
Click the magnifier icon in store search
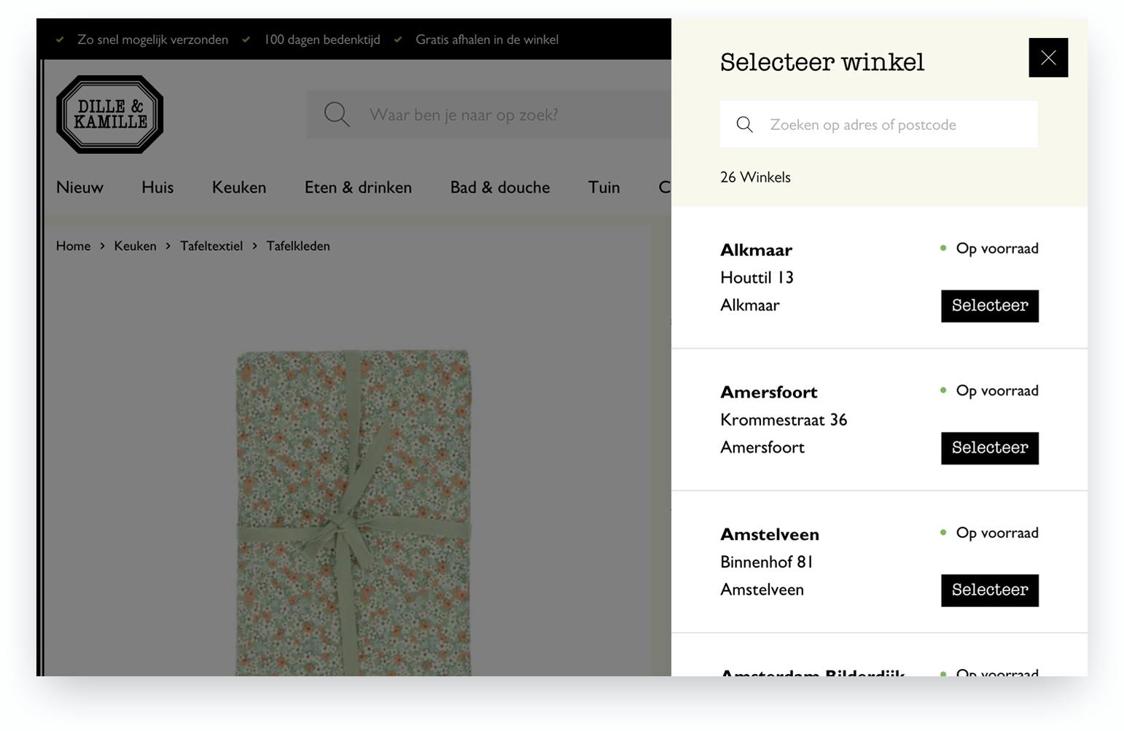click(744, 125)
